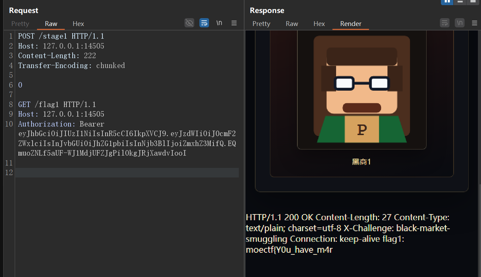Toggle word wrap in the Response panel
This screenshot has width=481, height=277.
(445, 23)
